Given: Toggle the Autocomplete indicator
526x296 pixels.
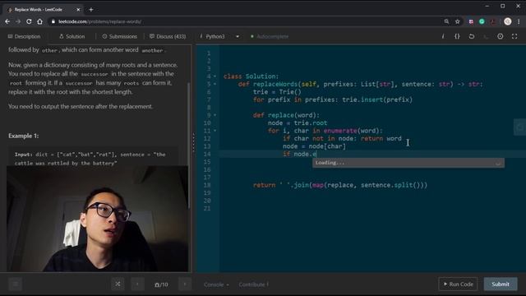Looking at the screenshot, I should (270, 36).
